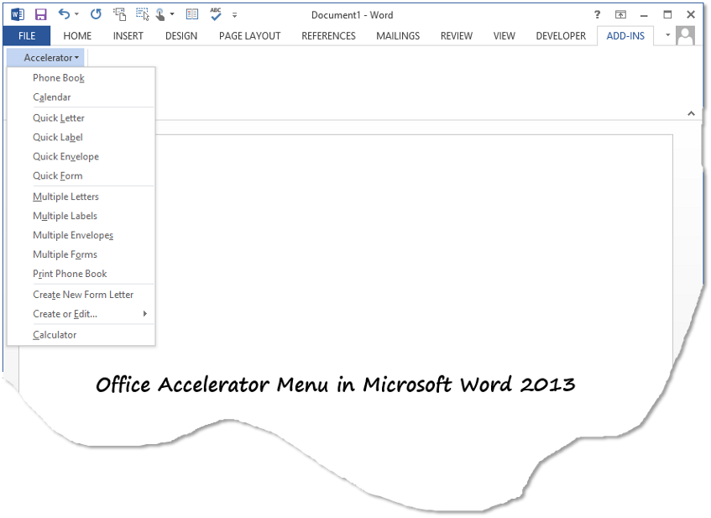
Task: Minimize the Word window
Action: pyautogui.click(x=644, y=15)
